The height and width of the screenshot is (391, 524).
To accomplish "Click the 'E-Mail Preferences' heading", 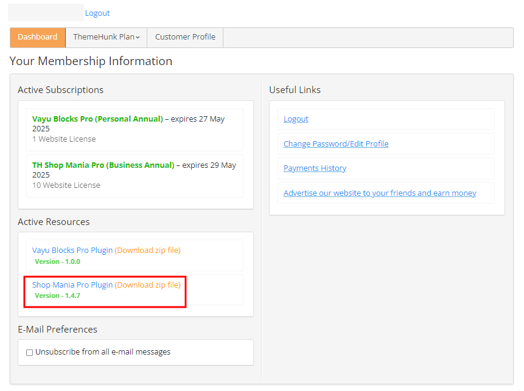I will click(x=57, y=329).
